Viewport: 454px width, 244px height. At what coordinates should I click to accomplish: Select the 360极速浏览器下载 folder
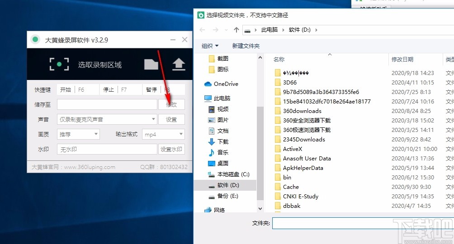coord(307,130)
